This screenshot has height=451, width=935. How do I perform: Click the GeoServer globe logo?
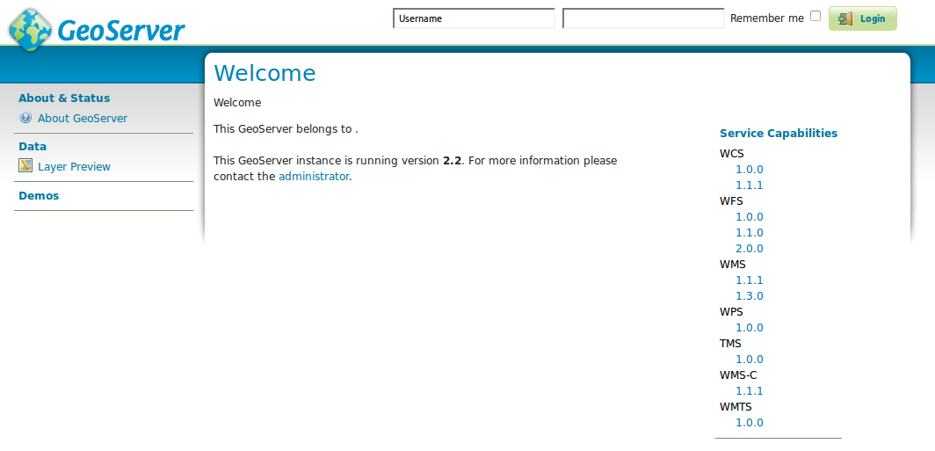(31, 29)
